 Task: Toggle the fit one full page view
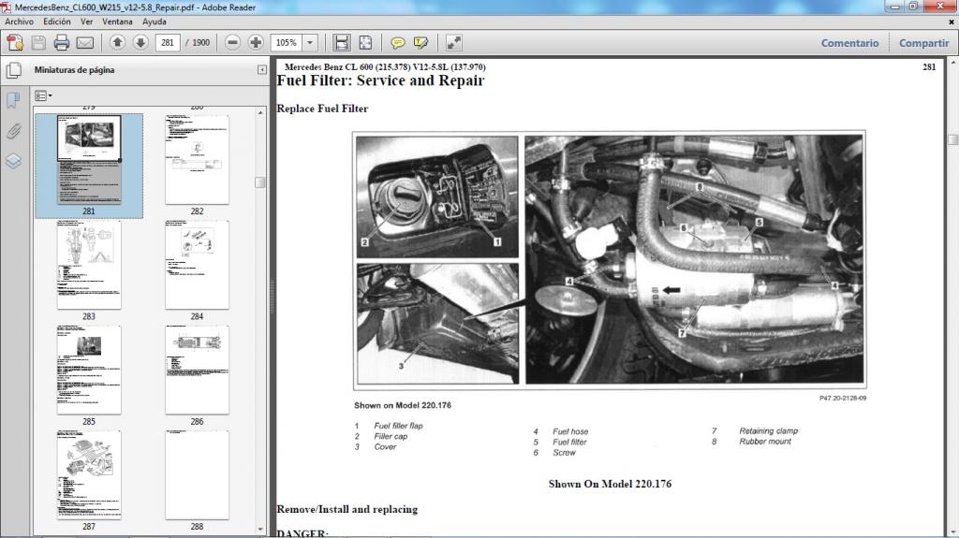pos(365,42)
